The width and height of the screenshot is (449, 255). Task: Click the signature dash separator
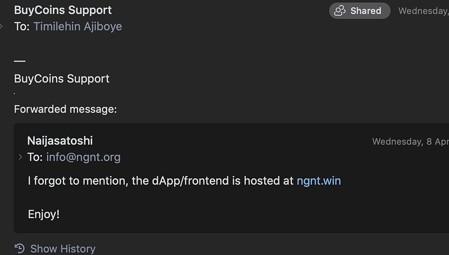click(20, 61)
